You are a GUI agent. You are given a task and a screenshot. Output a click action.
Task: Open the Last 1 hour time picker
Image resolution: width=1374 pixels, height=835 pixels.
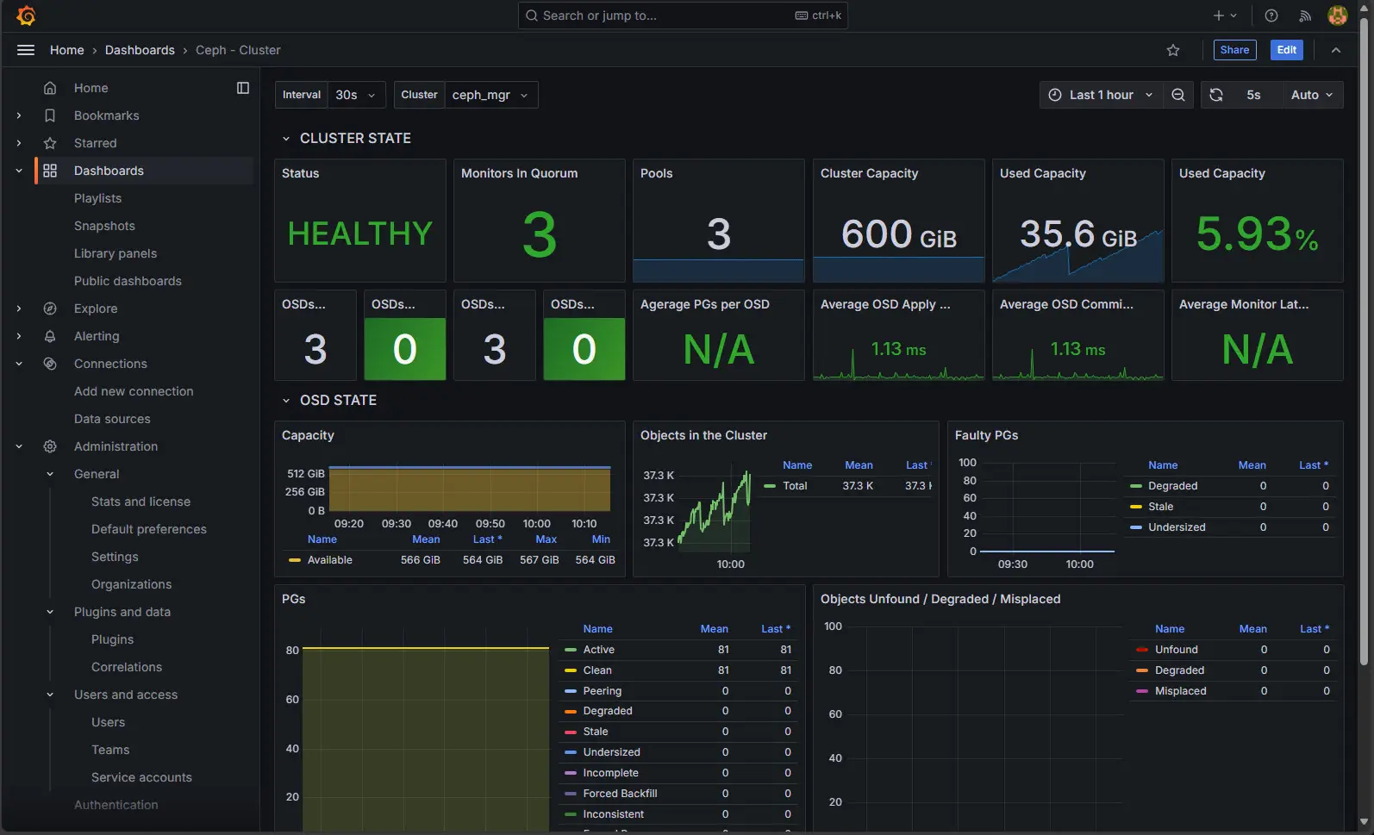pyautogui.click(x=1100, y=95)
